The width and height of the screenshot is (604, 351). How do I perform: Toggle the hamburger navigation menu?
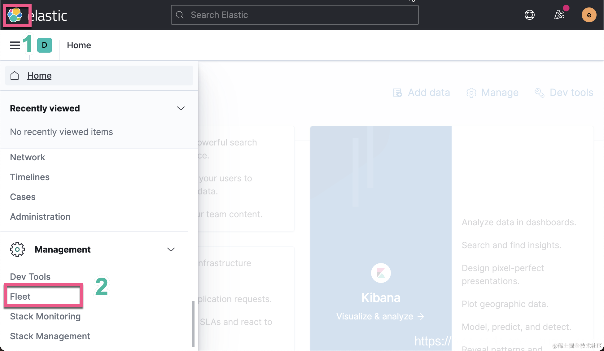[15, 45]
